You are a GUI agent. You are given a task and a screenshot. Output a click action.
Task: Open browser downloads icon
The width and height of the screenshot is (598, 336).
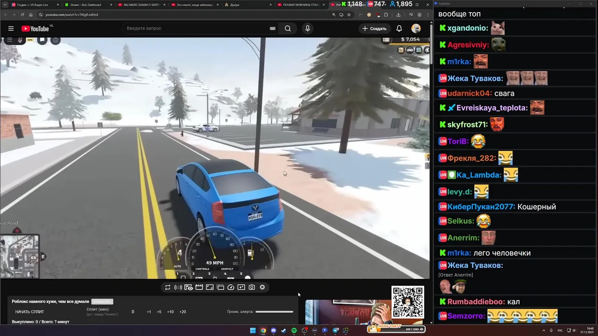pyautogui.click(x=399, y=14)
